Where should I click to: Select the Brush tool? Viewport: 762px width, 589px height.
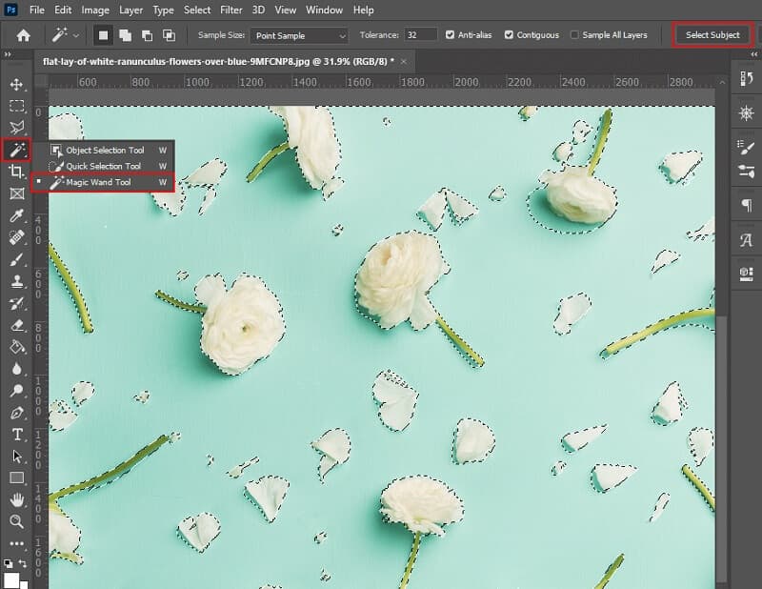15,257
